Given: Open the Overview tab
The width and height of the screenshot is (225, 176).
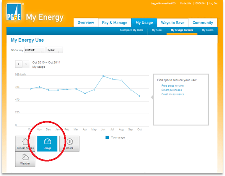Looking at the screenshot, I should click(x=86, y=23).
